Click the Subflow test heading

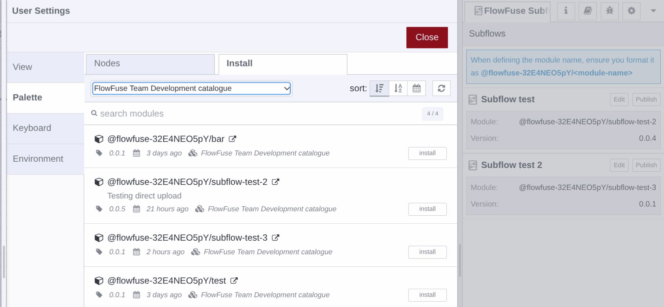[508, 99]
